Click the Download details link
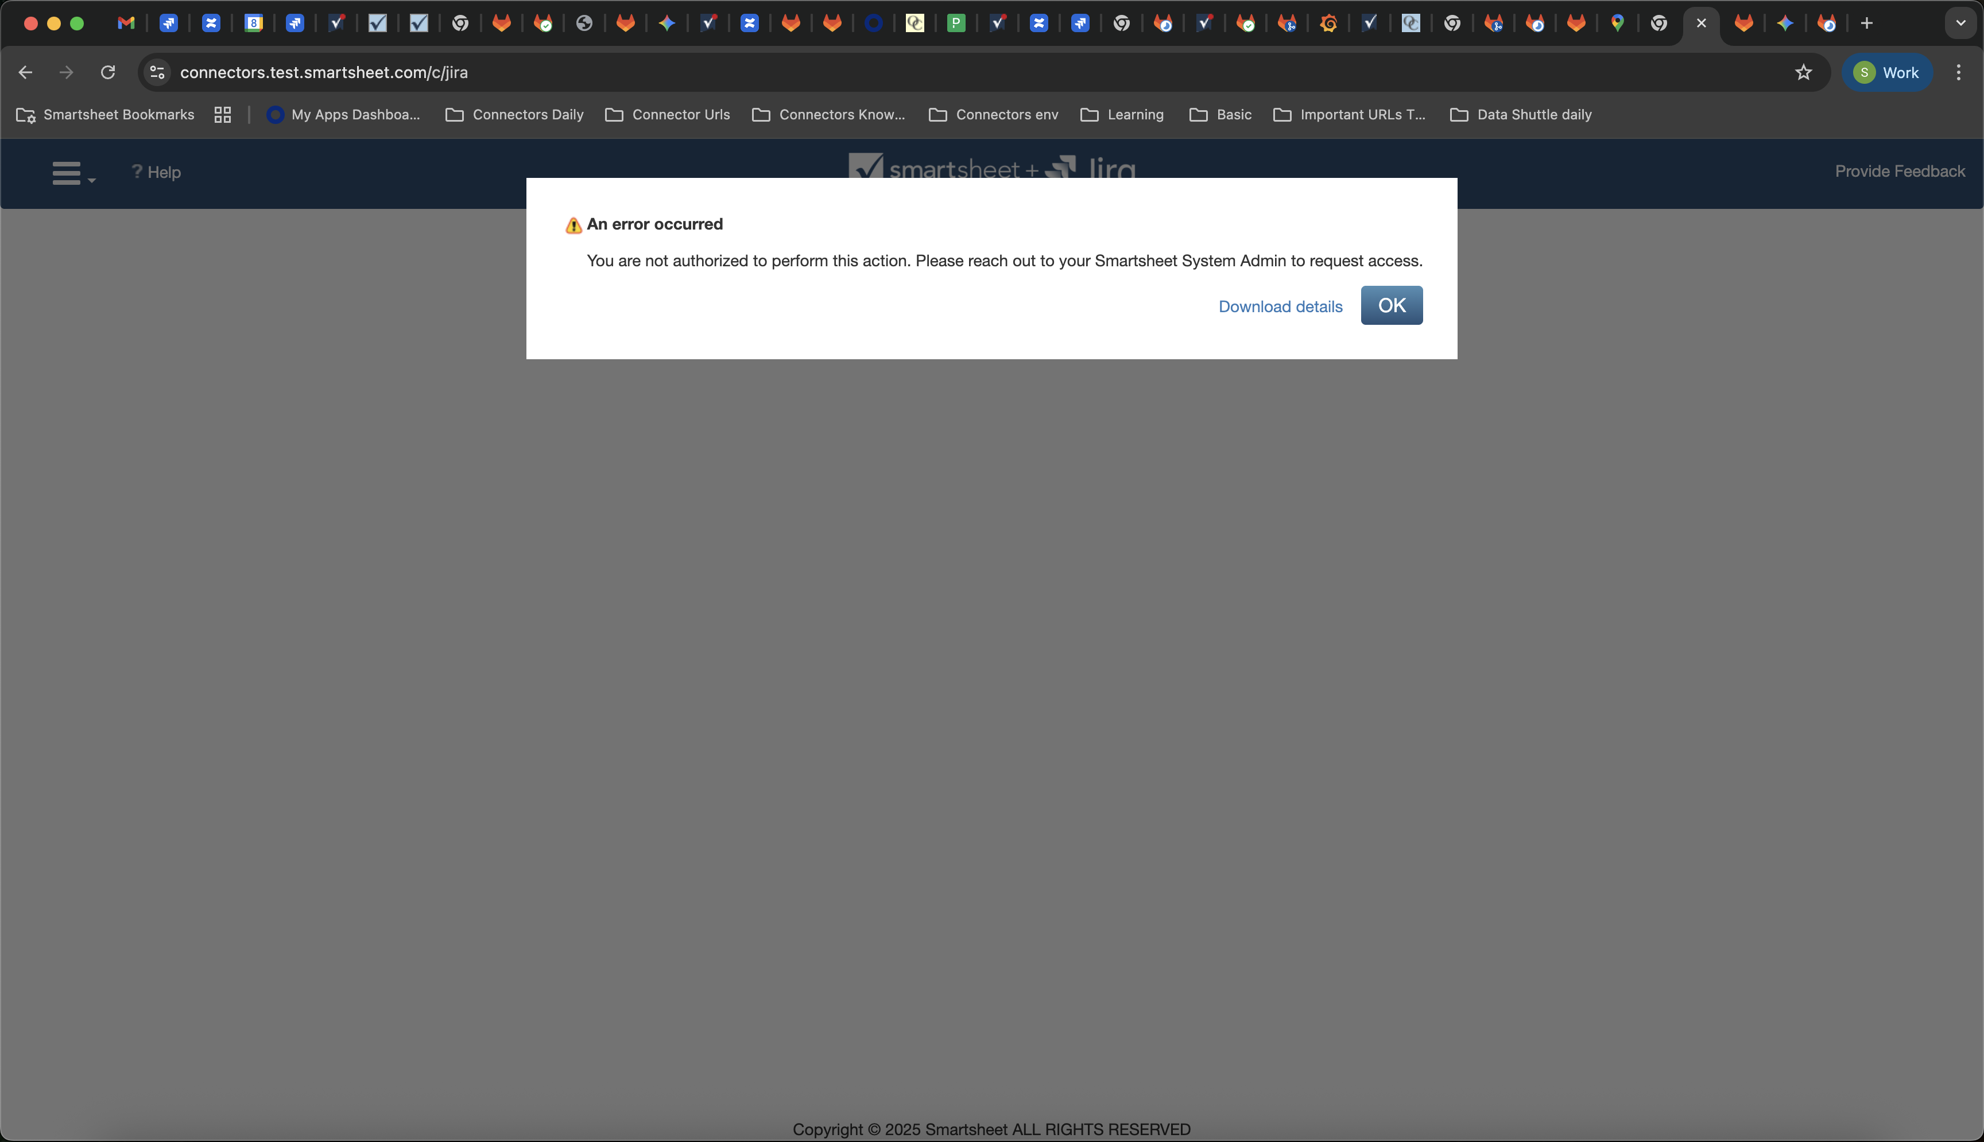This screenshot has height=1142, width=1984. pos(1280,306)
